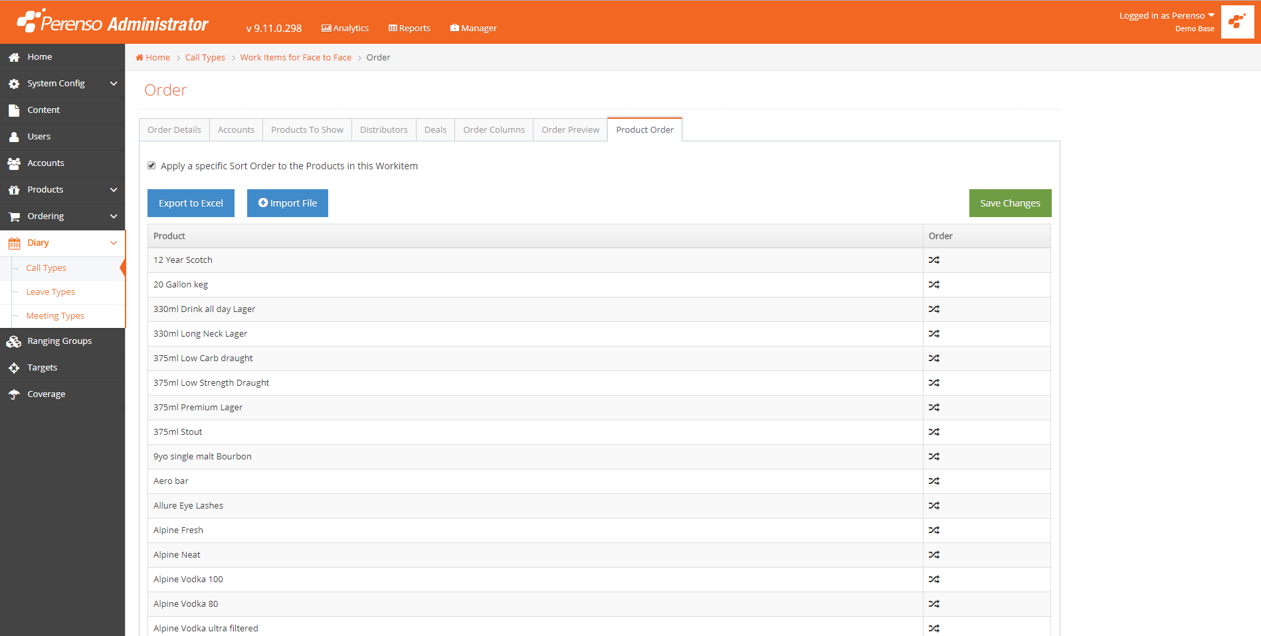Select the Order Columns tab
The height and width of the screenshot is (636, 1261).
coord(494,129)
